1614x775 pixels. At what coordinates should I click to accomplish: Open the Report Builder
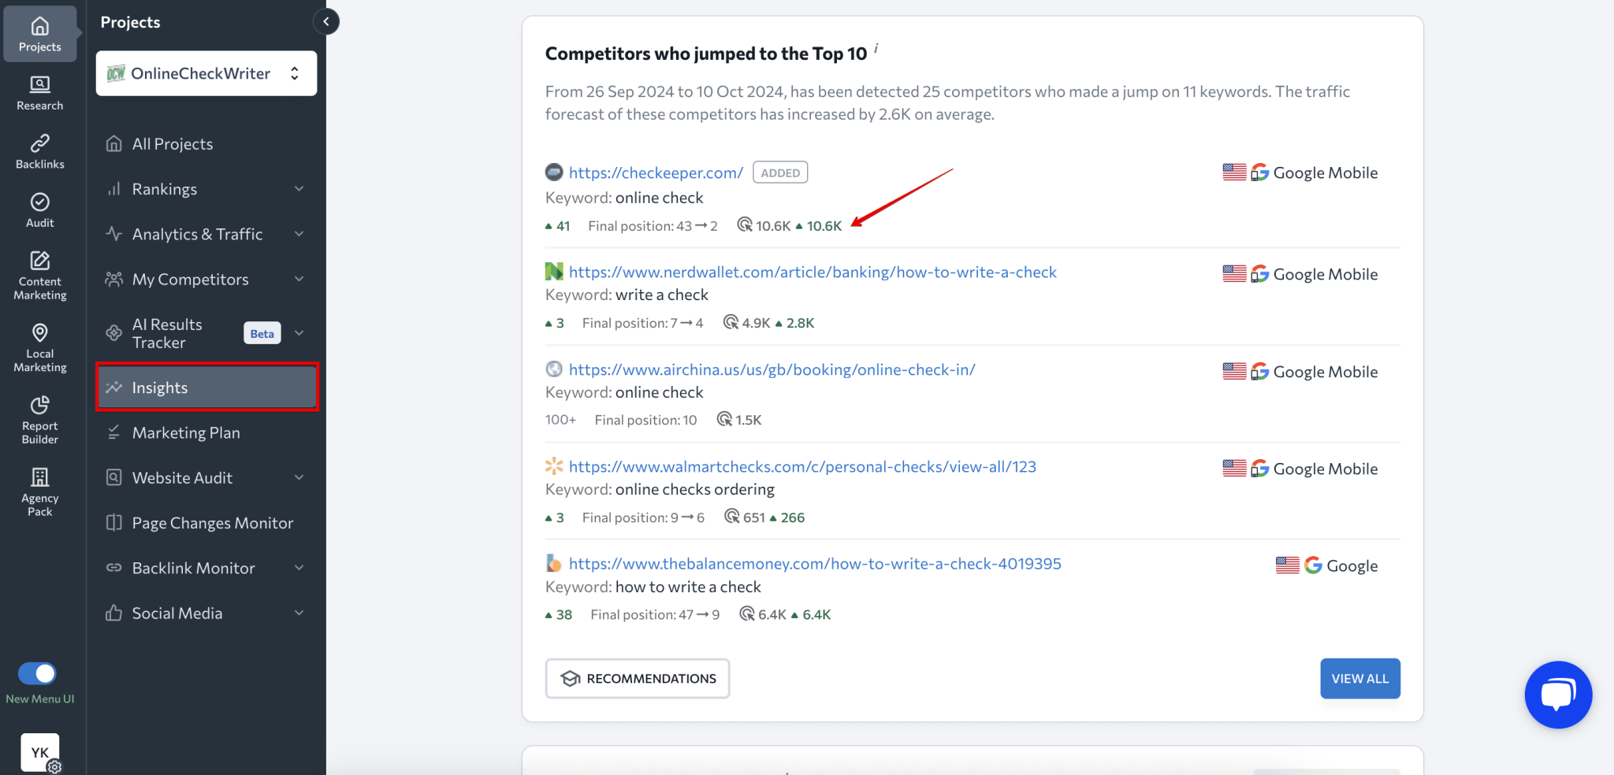(x=39, y=419)
